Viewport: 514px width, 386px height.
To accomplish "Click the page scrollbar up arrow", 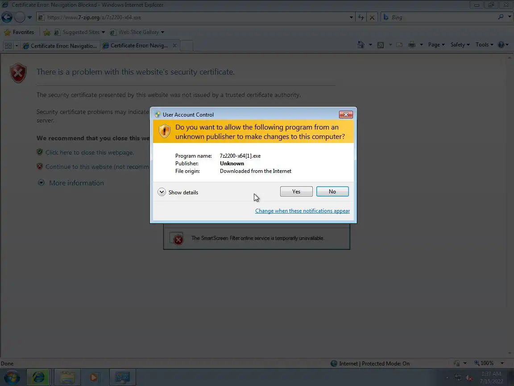I will pos(510,58).
